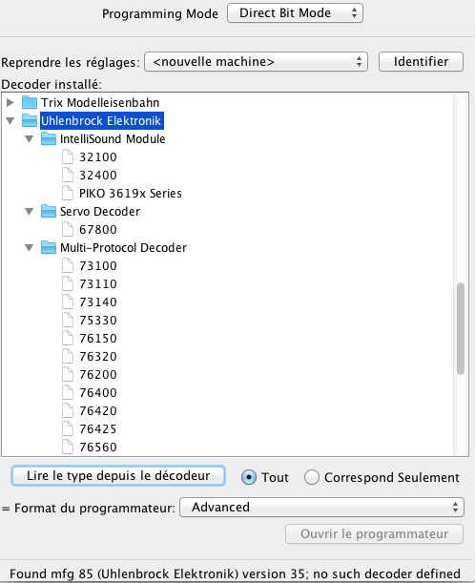The height and width of the screenshot is (583, 475).
Task: Select decoder 76200 in the tree
Action: 97,374
